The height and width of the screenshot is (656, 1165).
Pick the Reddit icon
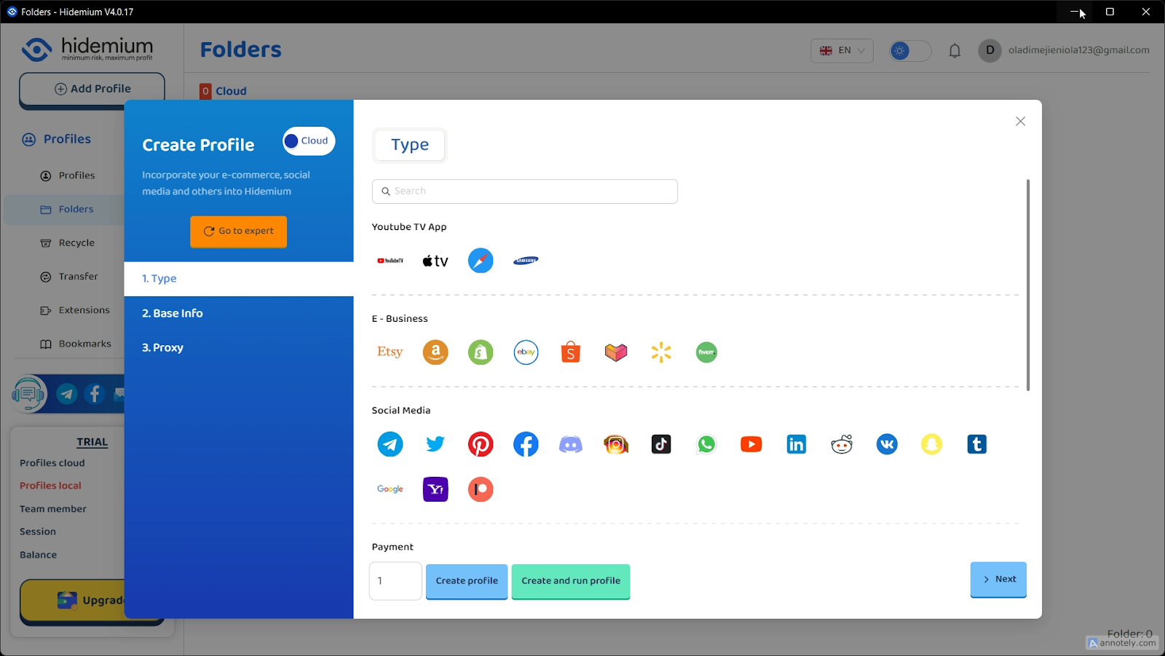click(842, 444)
